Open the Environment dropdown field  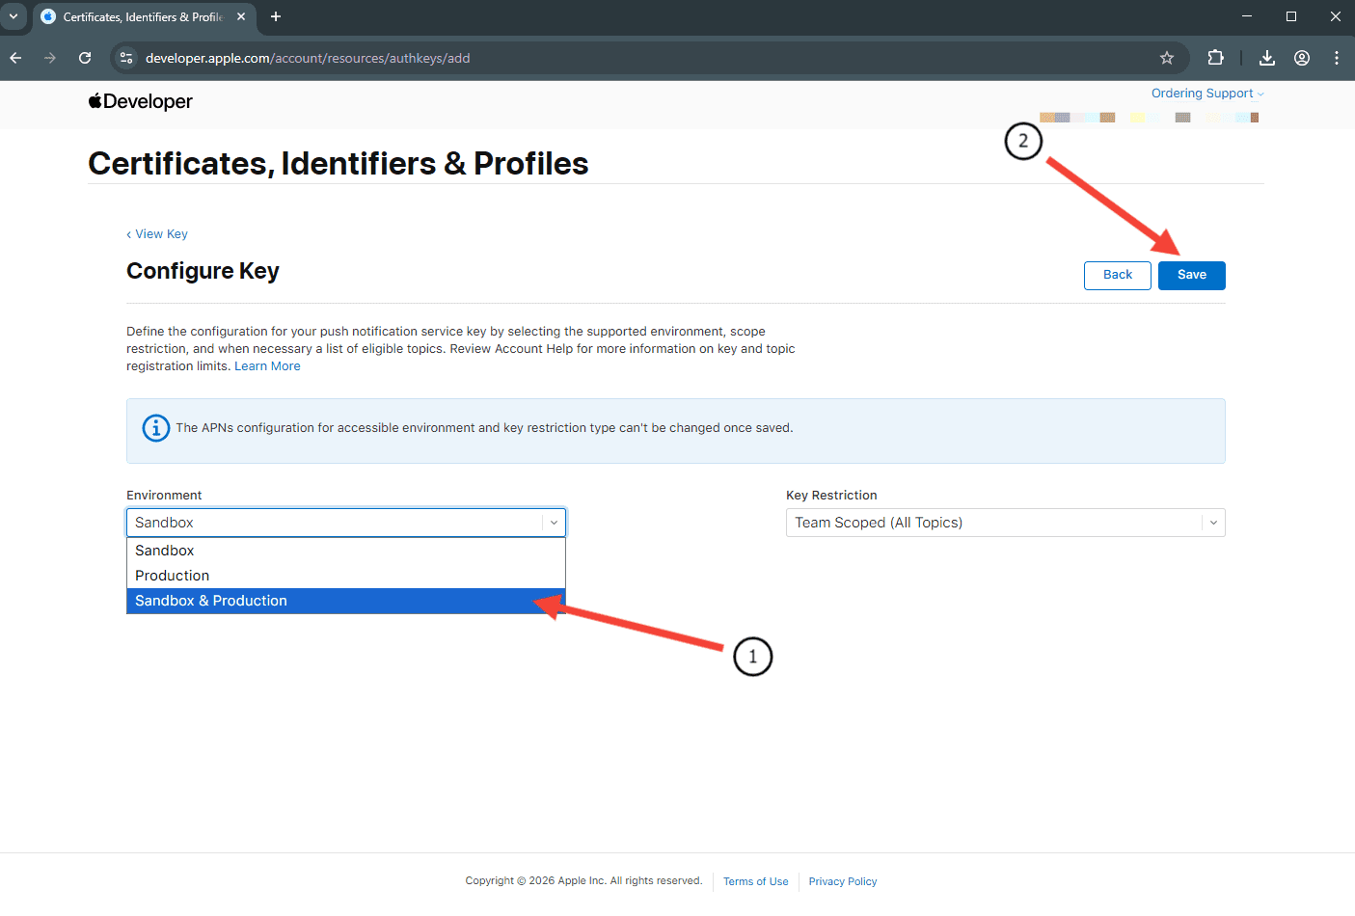(x=346, y=523)
